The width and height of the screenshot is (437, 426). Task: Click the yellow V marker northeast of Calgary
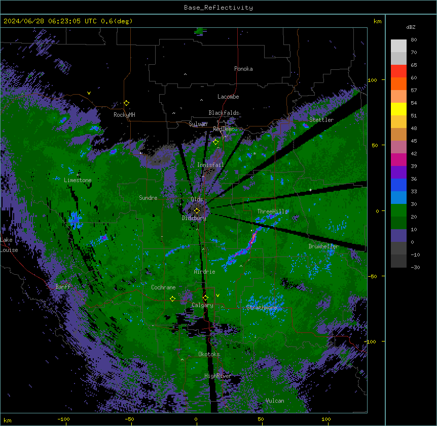click(x=217, y=295)
